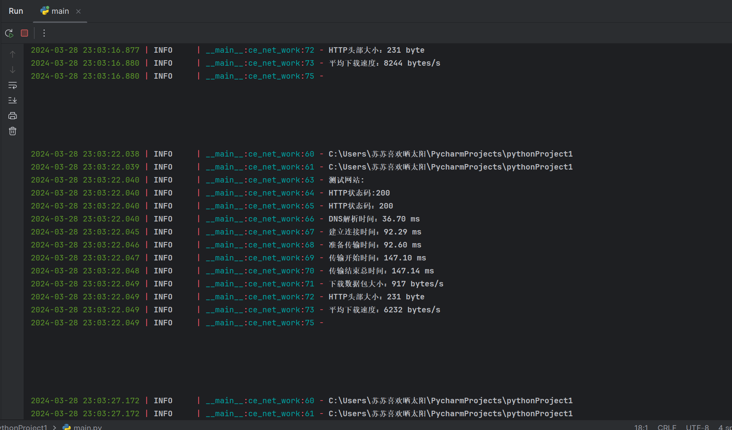The height and width of the screenshot is (430, 732).
Task: Click log line 下载数据包大小: 917 bytes/s
Action: (237, 284)
